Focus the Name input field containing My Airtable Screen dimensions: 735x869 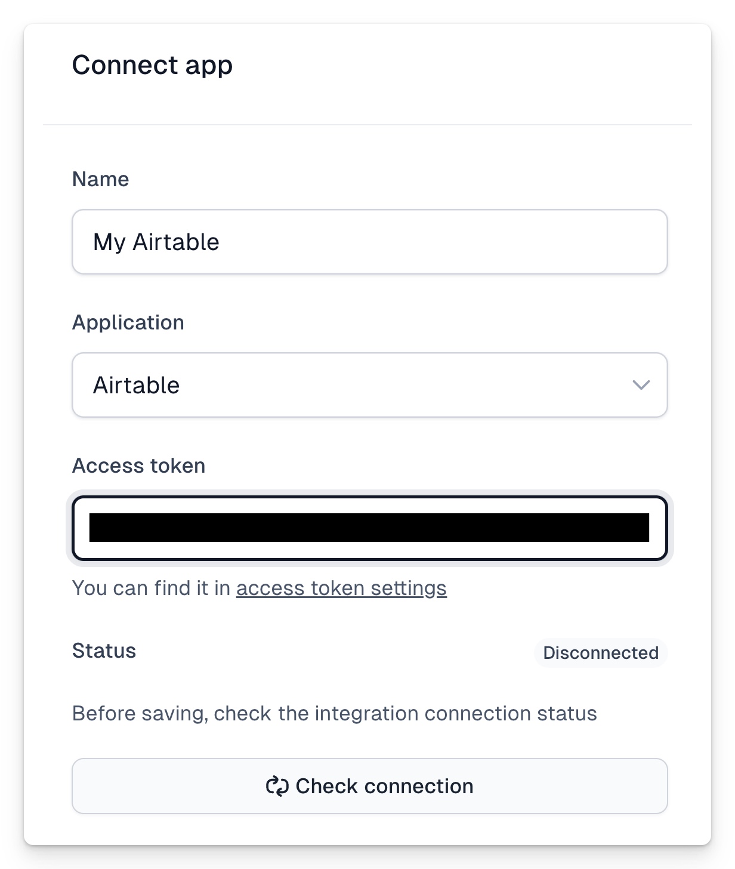click(370, 242)
